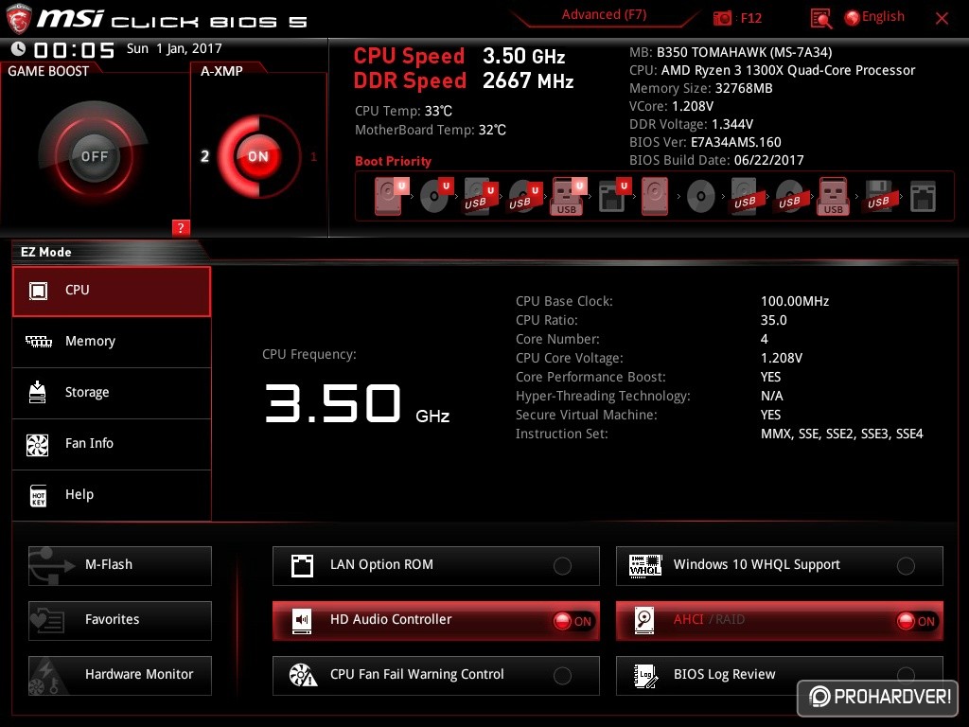
Task: Select legacy USB key boot icon
Action: (x=834, y=196)
